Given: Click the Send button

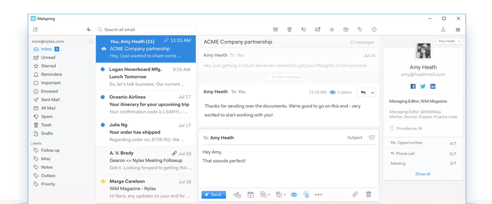Looking at the screenshot, I should coord(214,195).
